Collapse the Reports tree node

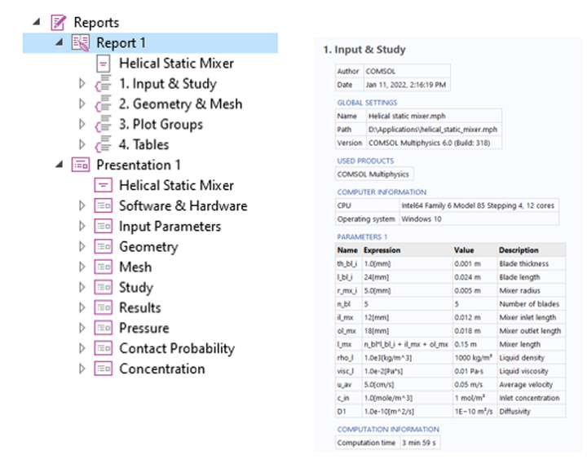[x=37, y=23]
